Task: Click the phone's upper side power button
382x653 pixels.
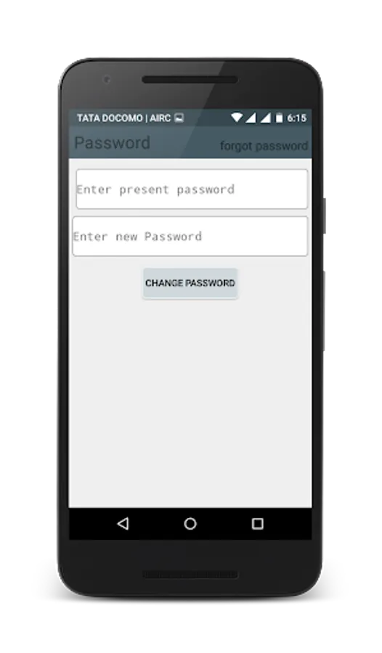Action: tap(324, 215)
